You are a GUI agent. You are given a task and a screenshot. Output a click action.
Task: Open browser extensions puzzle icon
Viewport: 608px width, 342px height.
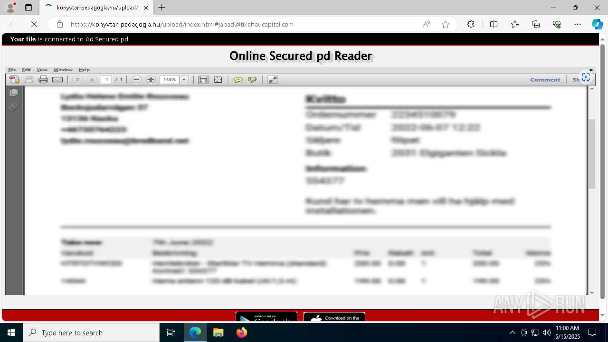pyautogui.click(x=471, y=24)
